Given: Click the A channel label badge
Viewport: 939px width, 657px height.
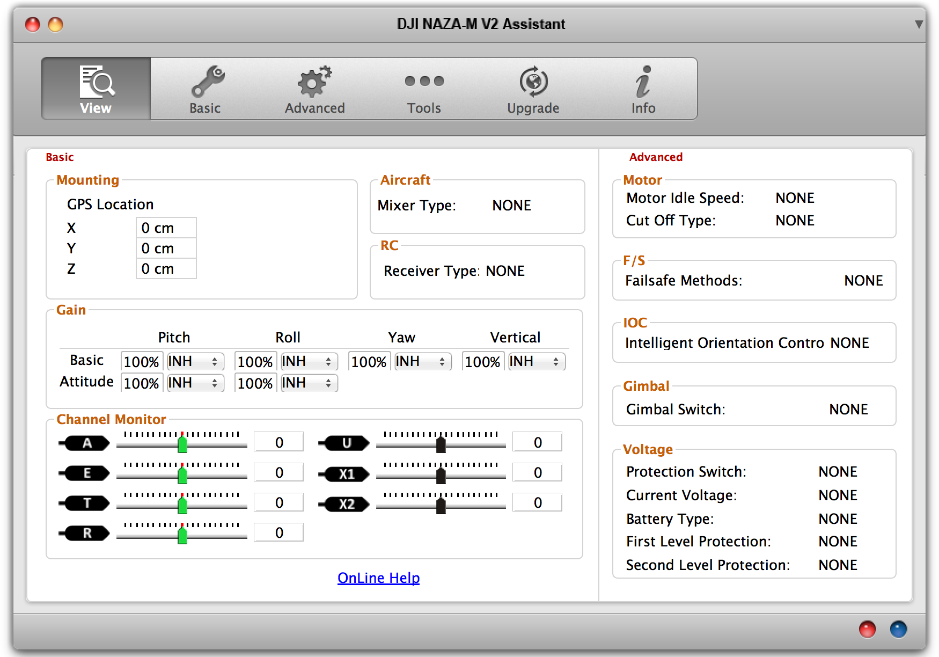Looking at the screenshot, I should (84, 443).
